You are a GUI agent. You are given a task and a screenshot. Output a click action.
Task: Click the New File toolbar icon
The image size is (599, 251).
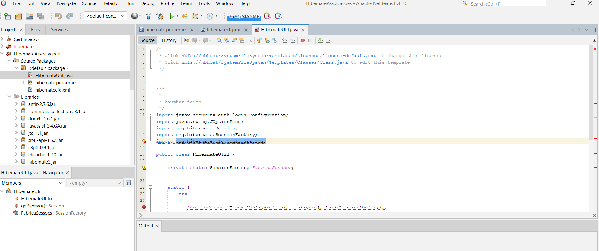[x=8, y=16]
